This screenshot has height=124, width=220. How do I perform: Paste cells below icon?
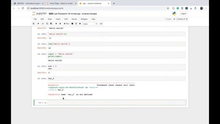pos(51,24)
